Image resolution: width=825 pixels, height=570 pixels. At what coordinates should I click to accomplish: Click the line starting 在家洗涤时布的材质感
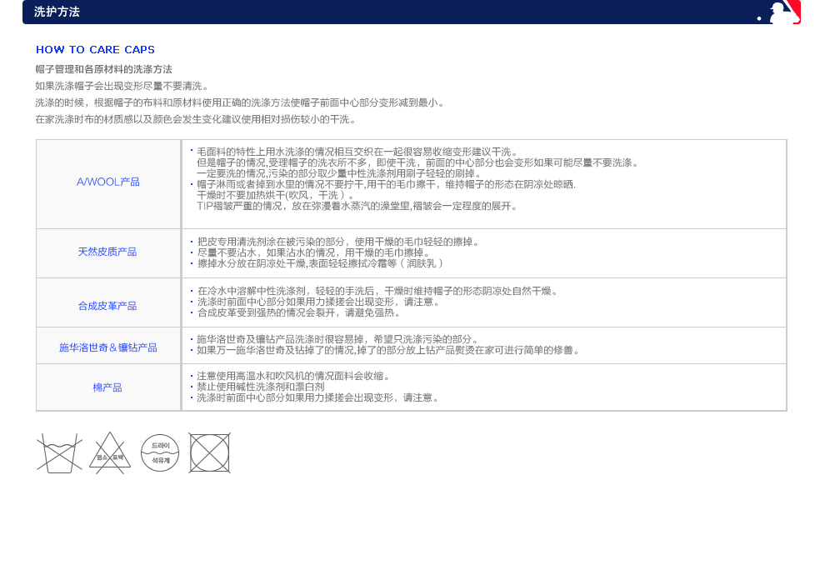(197, 120)
